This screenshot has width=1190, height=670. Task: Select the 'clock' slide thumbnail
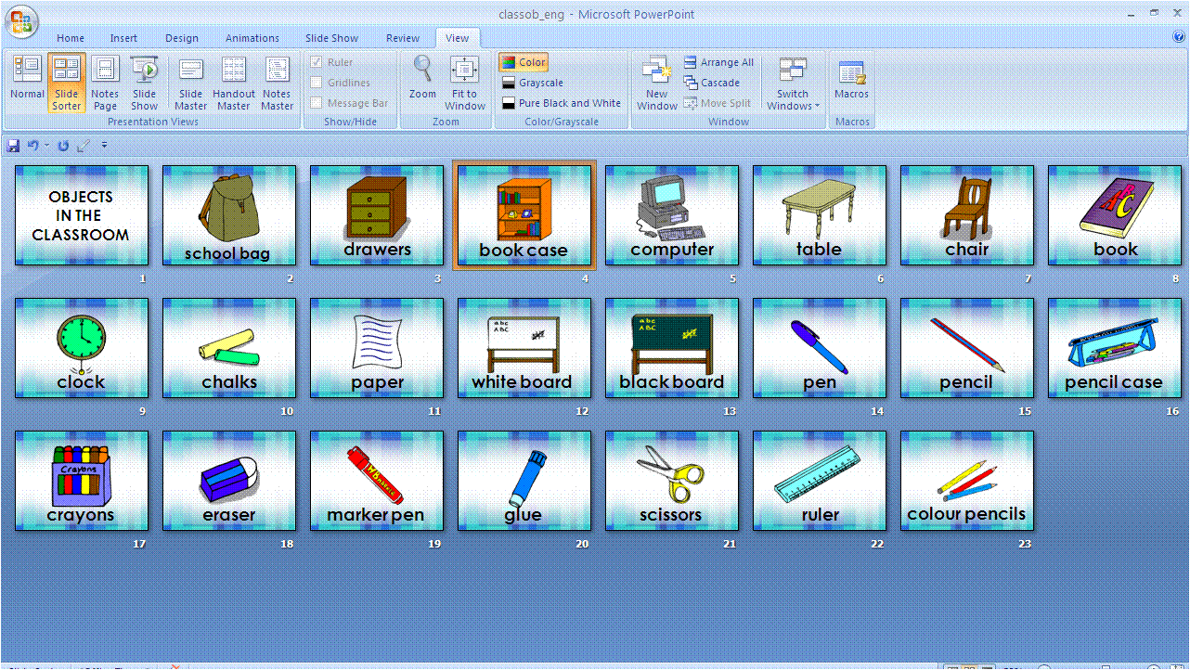(x=82, y=348)
